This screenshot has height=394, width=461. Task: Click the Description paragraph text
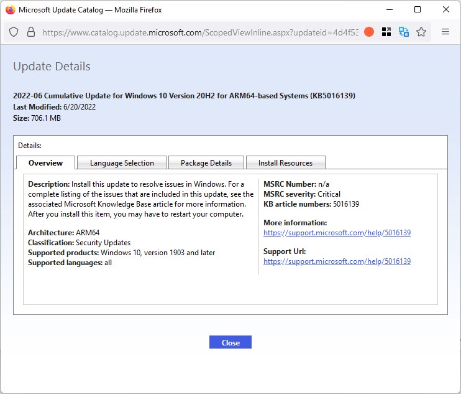[x=140, y=199]
